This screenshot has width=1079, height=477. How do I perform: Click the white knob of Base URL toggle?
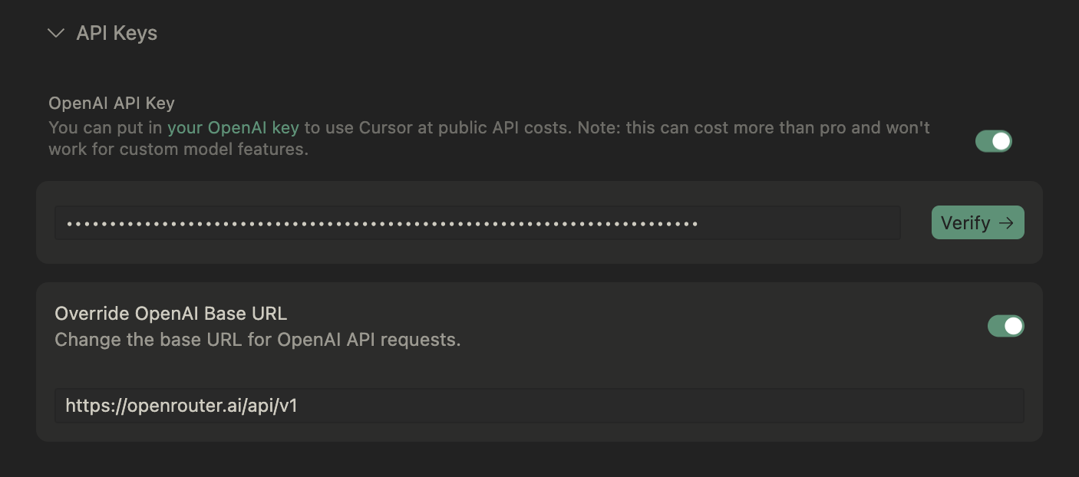pyautogui.click(x=1013, y=326)
